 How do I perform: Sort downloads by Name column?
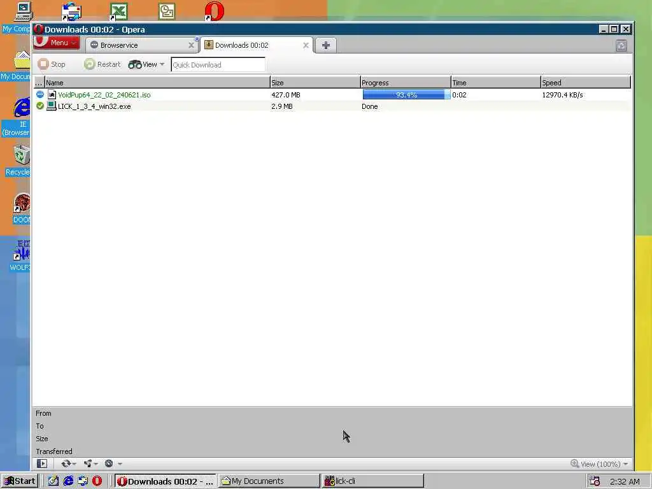(x=157, y=82)
